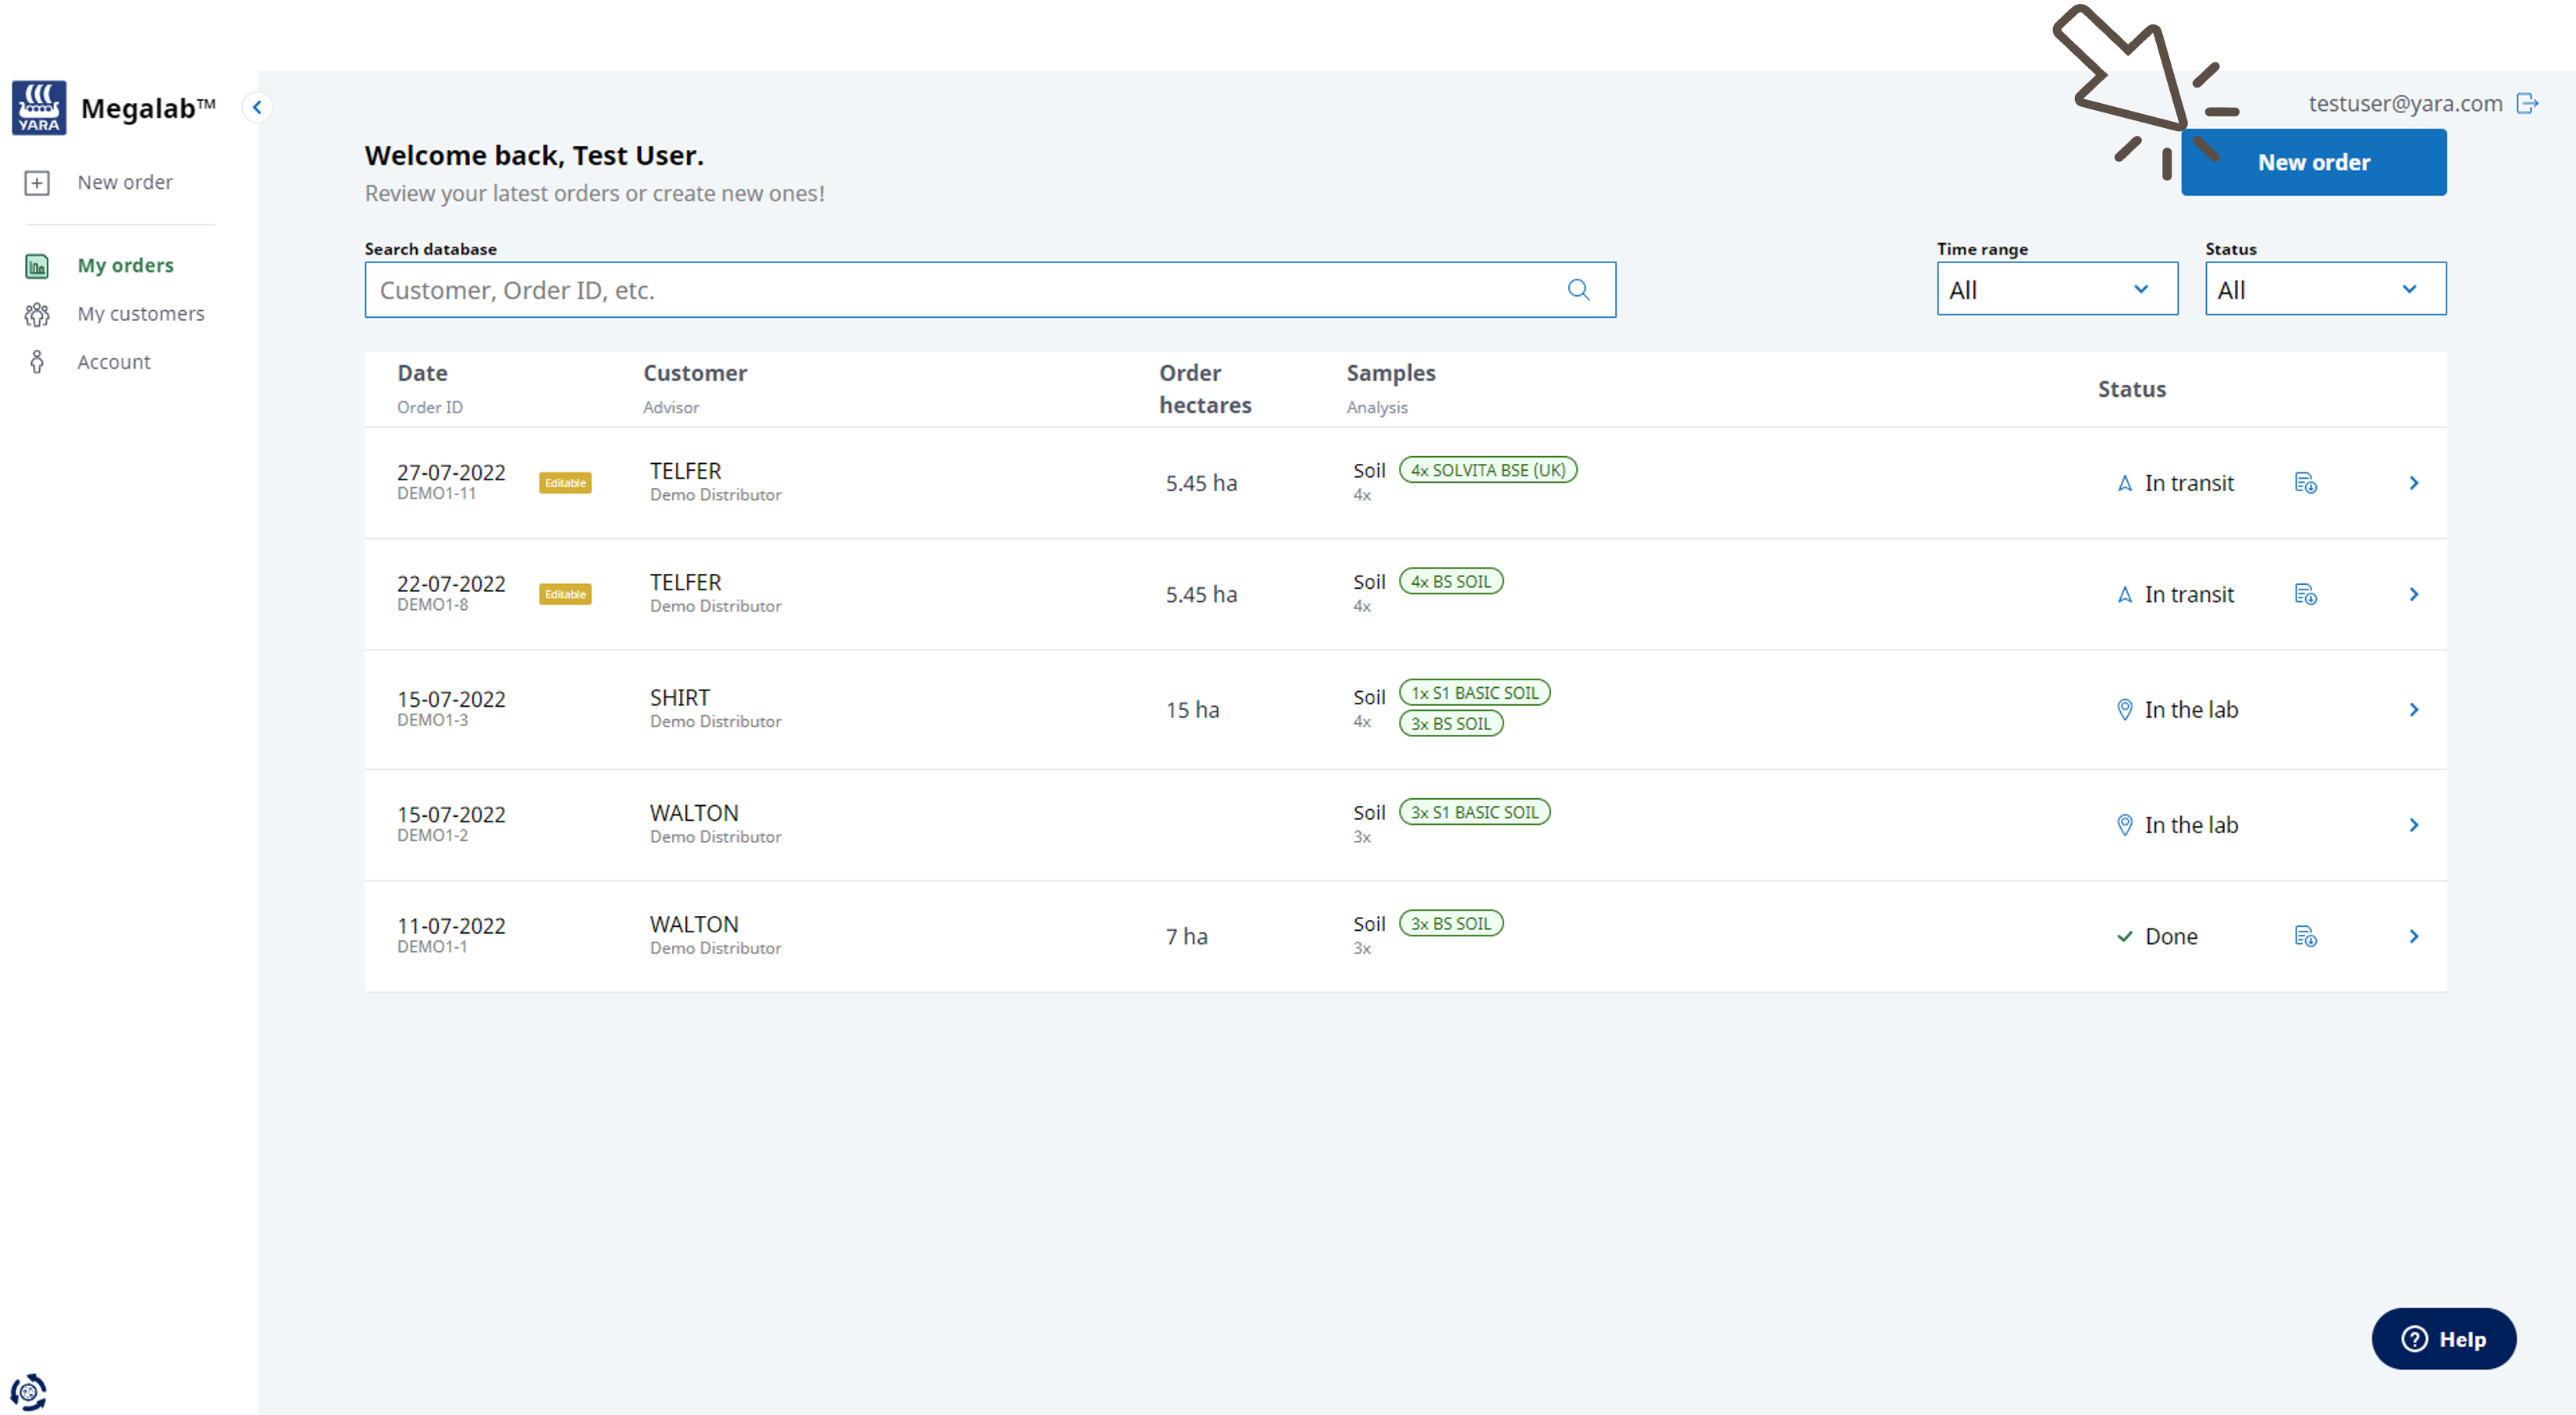Collapse the sidebar using the chevron

(x=257, y=107)
